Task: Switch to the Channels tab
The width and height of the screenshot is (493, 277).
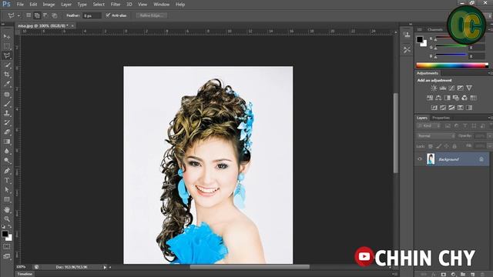Action: pos(434,29)
